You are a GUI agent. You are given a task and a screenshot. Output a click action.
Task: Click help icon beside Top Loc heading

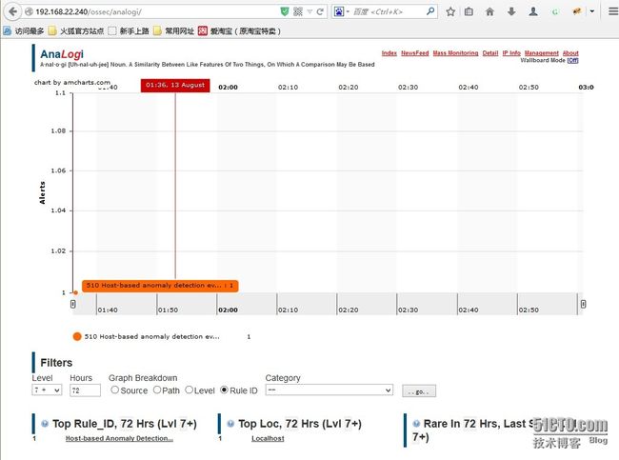click(x=230, y=424)
